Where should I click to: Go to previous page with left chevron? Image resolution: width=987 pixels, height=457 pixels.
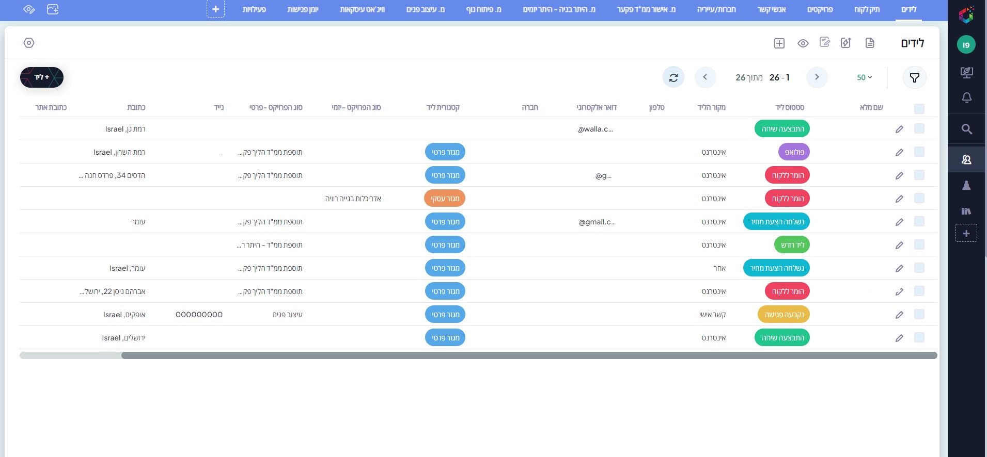705,77
